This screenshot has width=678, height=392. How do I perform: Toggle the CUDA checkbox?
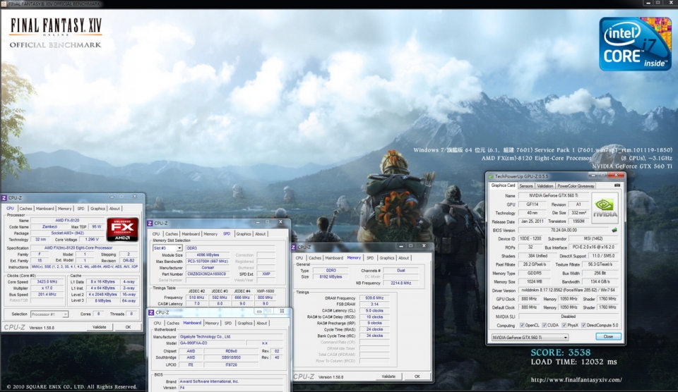click(x=545, y=325)
